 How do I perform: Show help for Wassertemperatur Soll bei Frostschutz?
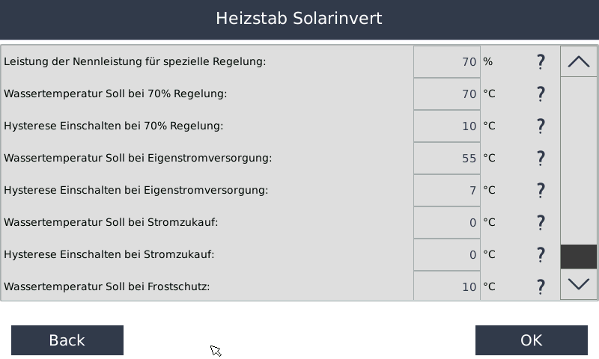click(x=541, y=286)
